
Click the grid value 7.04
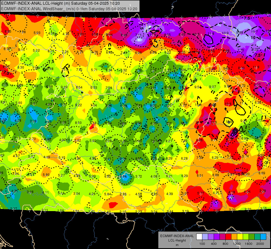[94, 105]
